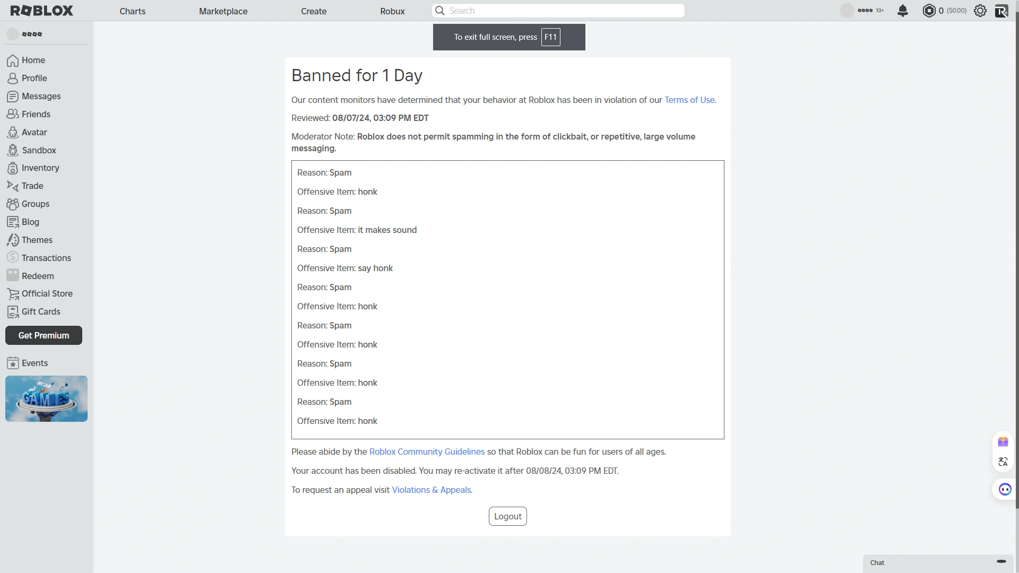Open Messages from the sidebar

pyautogui.click(x=40, y=96)
